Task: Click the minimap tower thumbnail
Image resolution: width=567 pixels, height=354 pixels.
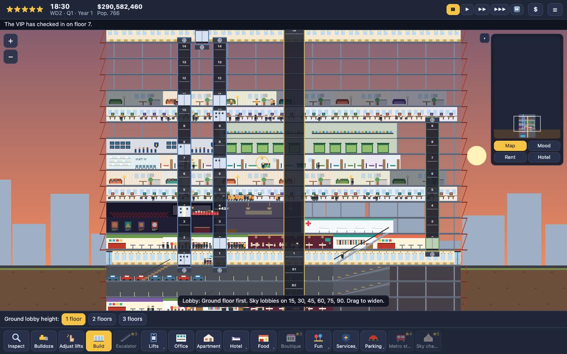Action: [527, 126]
